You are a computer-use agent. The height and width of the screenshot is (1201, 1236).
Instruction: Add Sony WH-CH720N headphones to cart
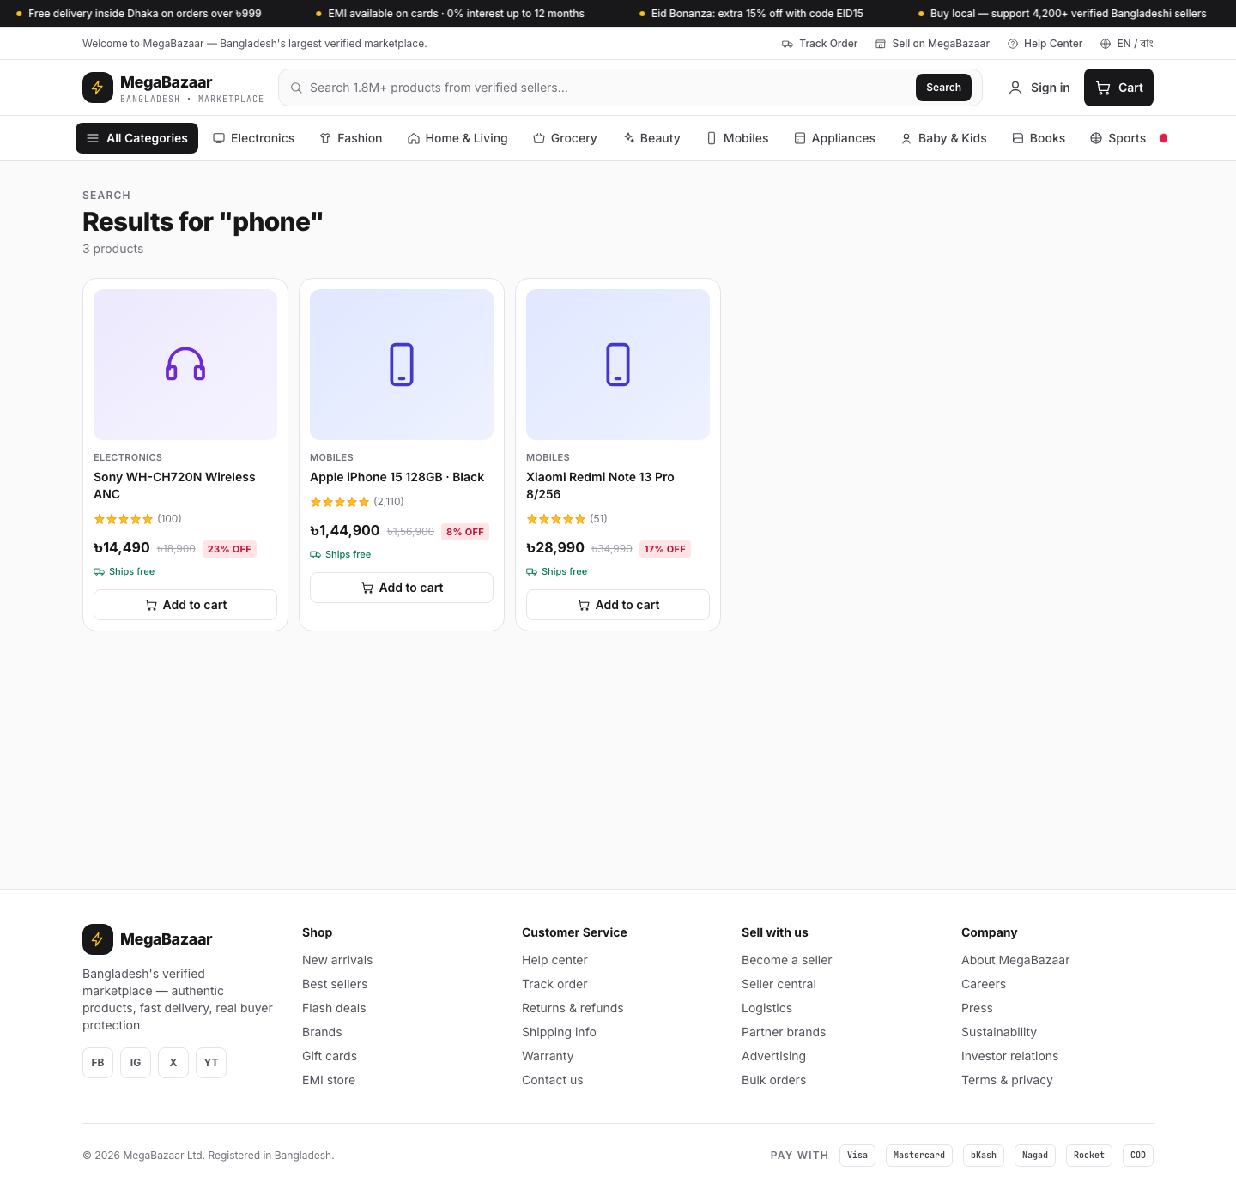click(x=185, y=605)
